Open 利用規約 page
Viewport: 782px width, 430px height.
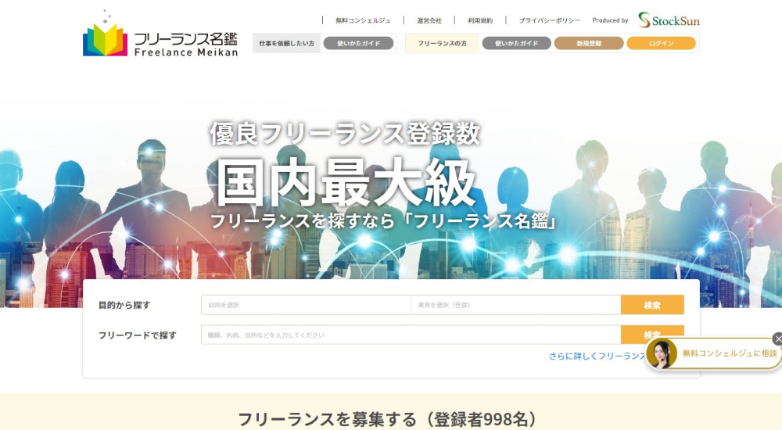(x=480, y=20)
